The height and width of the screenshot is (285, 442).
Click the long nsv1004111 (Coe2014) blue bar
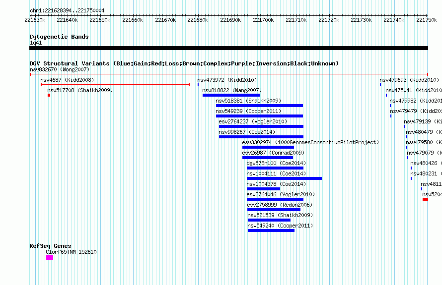(x=284, y=178)
